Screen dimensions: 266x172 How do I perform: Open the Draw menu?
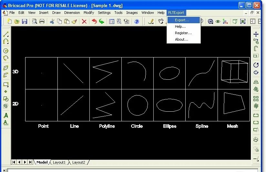click(x=56, y=13)
